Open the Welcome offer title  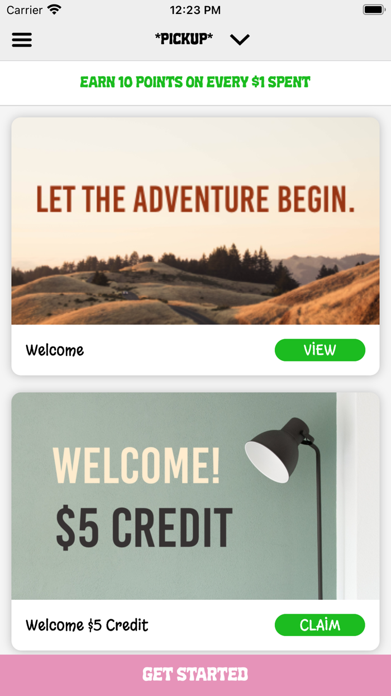[x=55, y=350]
